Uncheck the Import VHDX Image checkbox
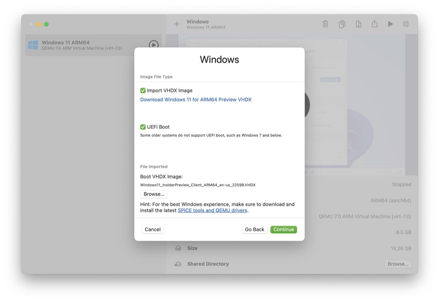Screen dimensions: 439x302 (x=143, y=90)
